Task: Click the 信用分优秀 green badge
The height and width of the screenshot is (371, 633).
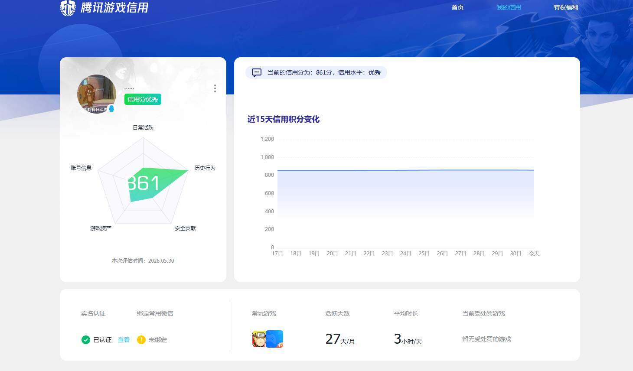Action: [x=143, y=99]
